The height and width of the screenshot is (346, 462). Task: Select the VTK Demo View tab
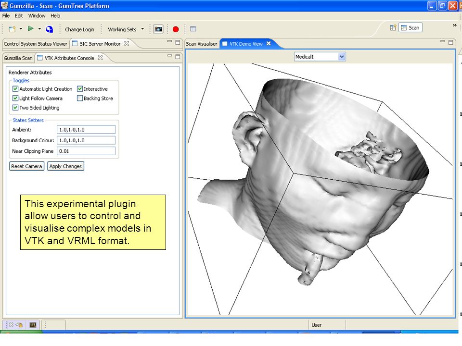coord(246,44)
